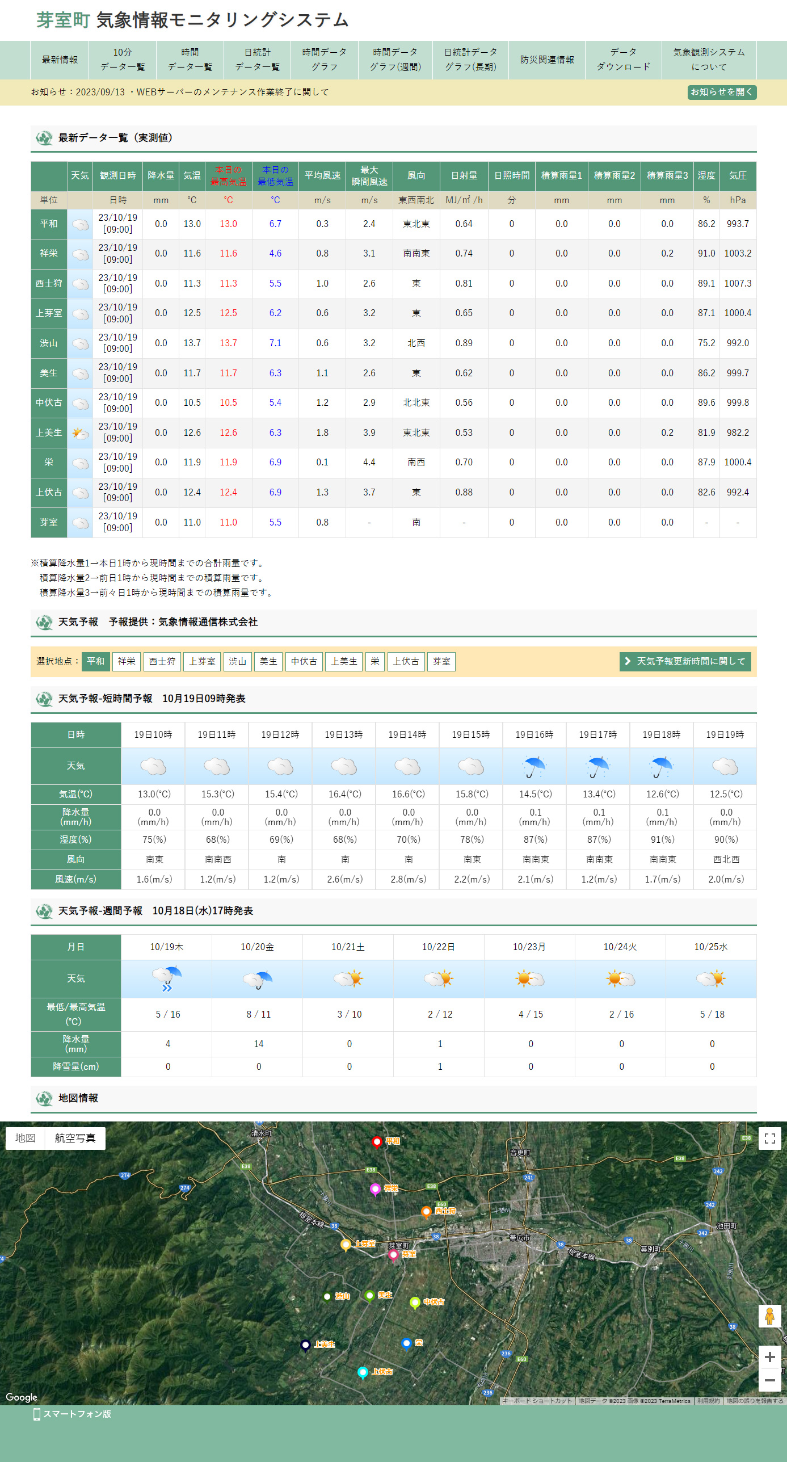The width and height of the screenshot is (787, 1462).
Task: Zoom in on the map
Action: pos(769,1357)
